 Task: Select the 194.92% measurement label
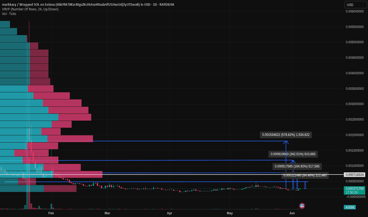click(297, 166)
